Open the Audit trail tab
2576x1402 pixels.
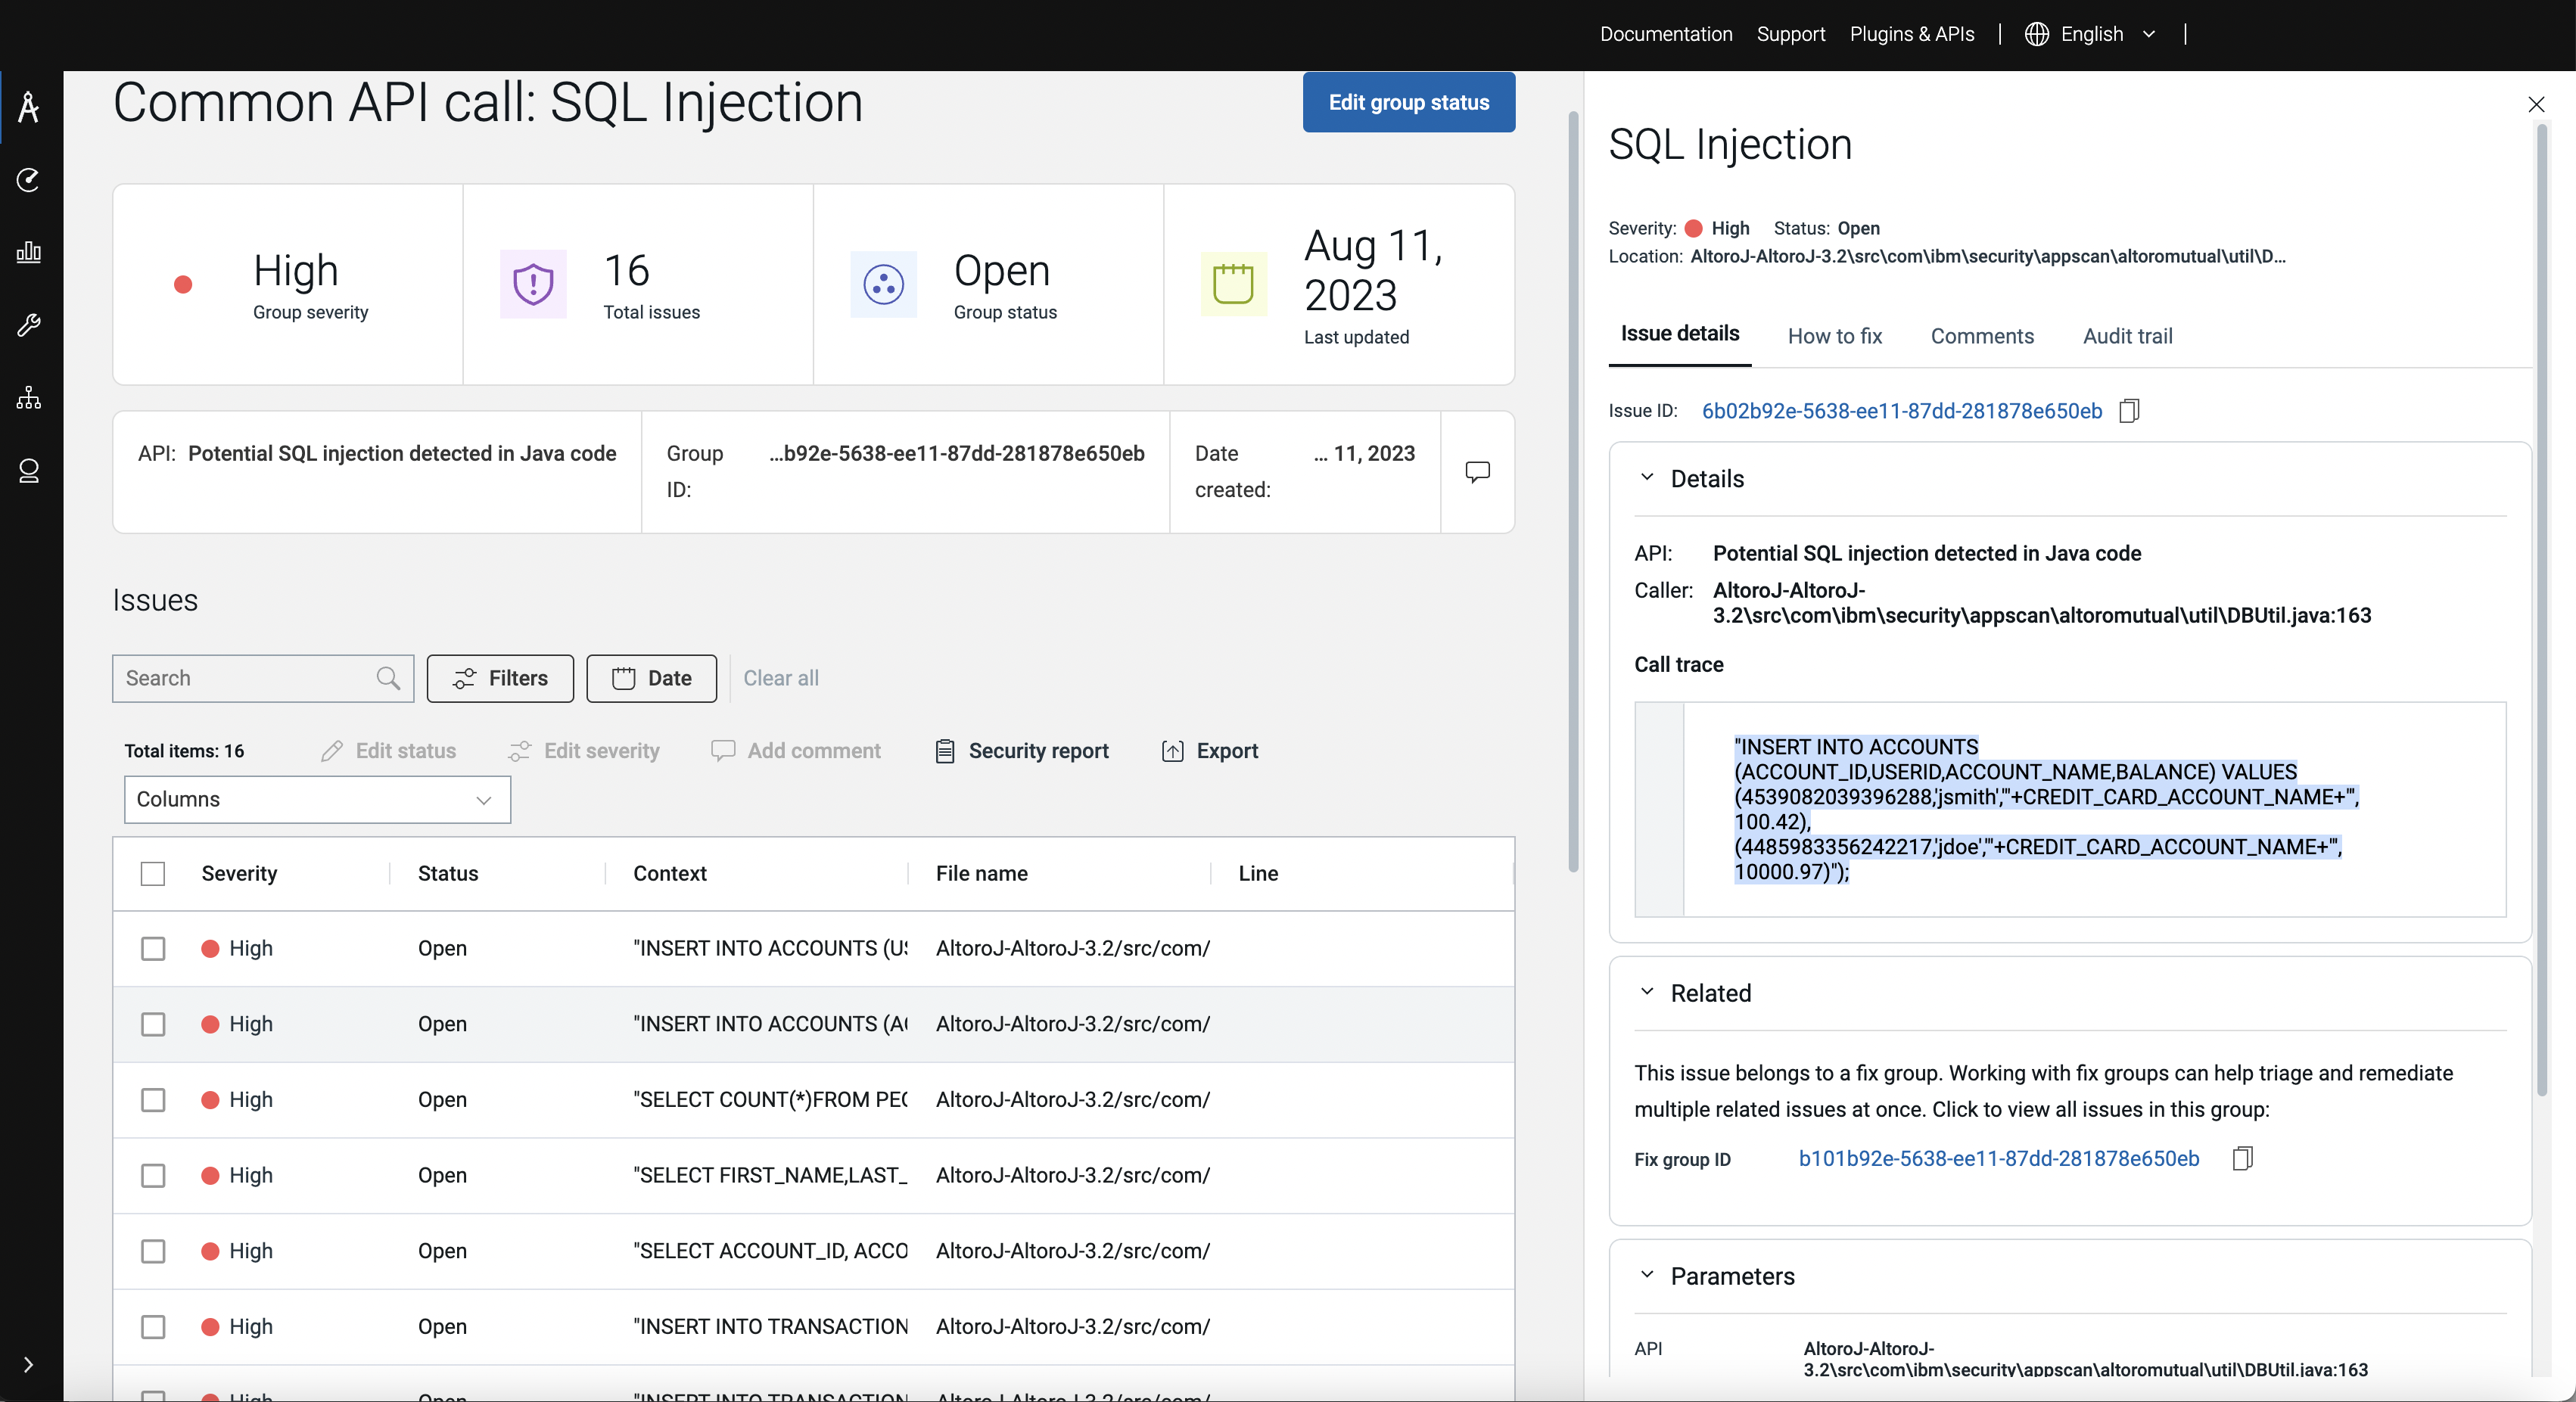tap(2127, 336)
